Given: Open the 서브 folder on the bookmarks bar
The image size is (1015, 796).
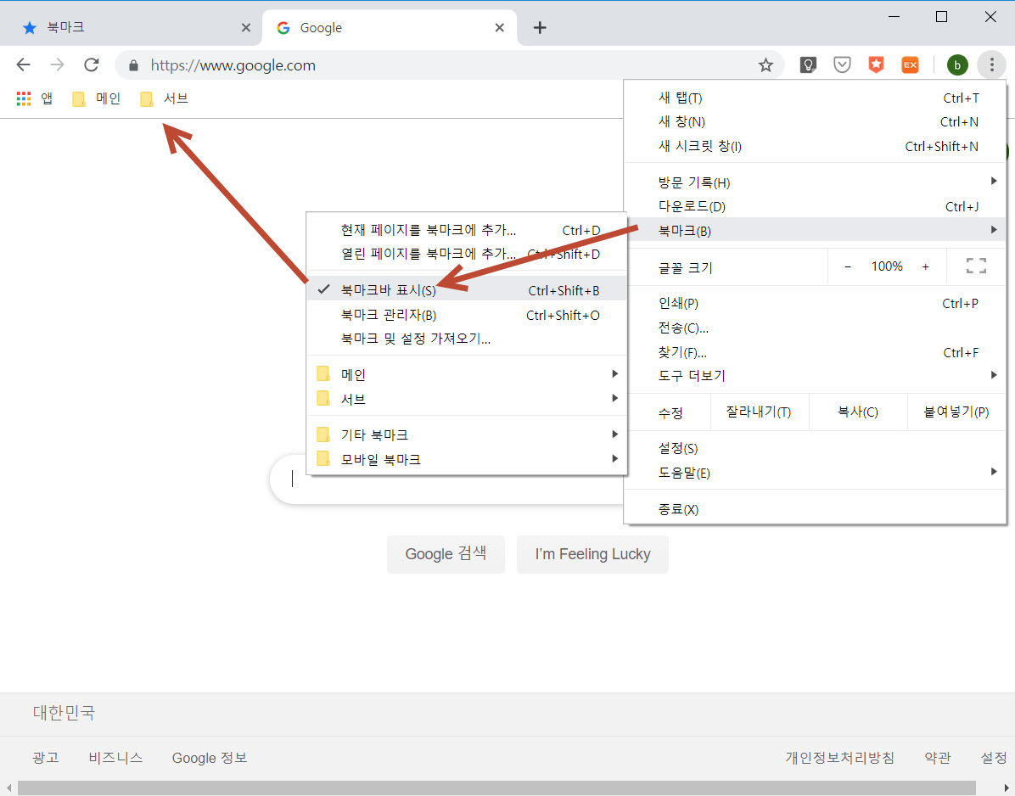Looking at the screenshot, I should coord(165,98).
